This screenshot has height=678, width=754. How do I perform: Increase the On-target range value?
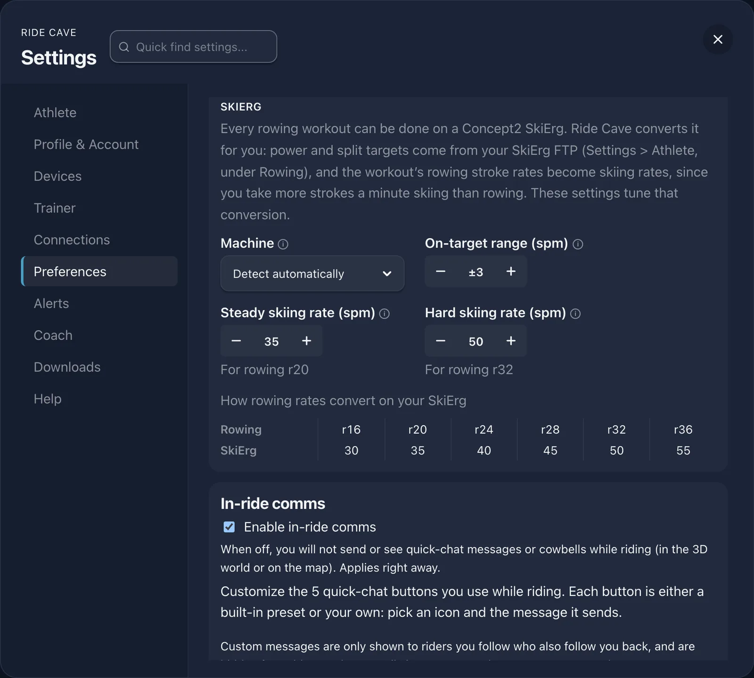pos(511,271)
